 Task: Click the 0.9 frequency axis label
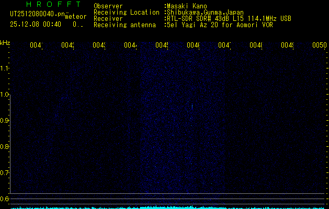(x=4, y=121)
